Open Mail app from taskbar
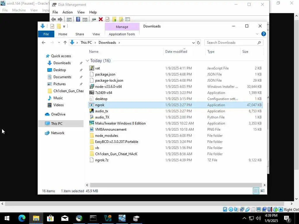Image resolution: width=299 pixels, height=224 pixels. (x=65, y=218)
